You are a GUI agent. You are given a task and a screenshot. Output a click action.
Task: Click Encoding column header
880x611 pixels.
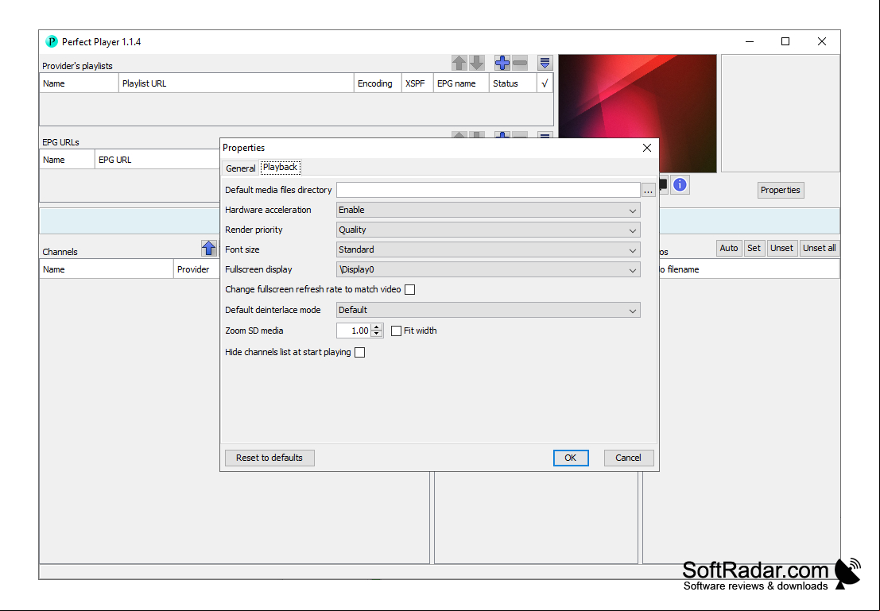(378, 83)
